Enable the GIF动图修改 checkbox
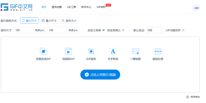The height and width of the screenshot is (103, 206). click(x=183, y=30)
